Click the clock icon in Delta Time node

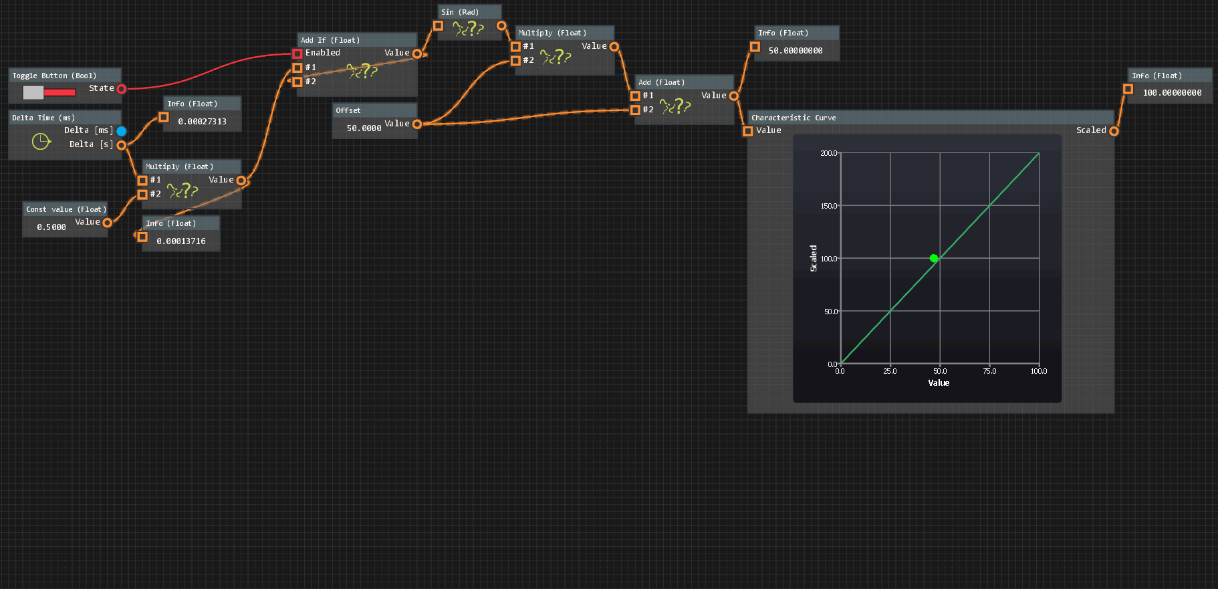pyautogui.click(x=41, y=141)
